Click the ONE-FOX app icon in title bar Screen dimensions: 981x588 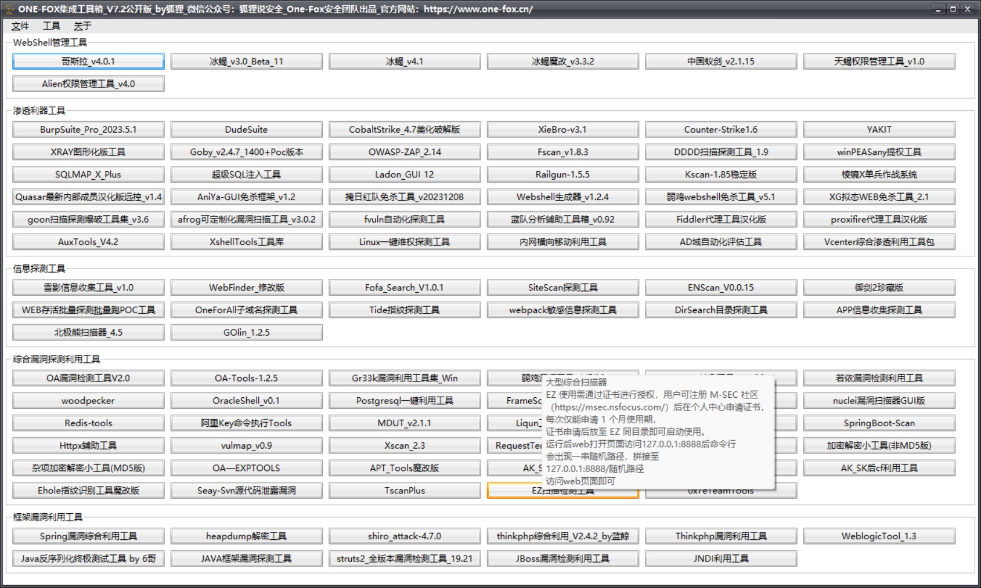pyautogui.click(x=9, y=9)
